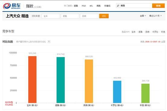Click the 指数 site section title
The image size is (167, 111).
30,6
